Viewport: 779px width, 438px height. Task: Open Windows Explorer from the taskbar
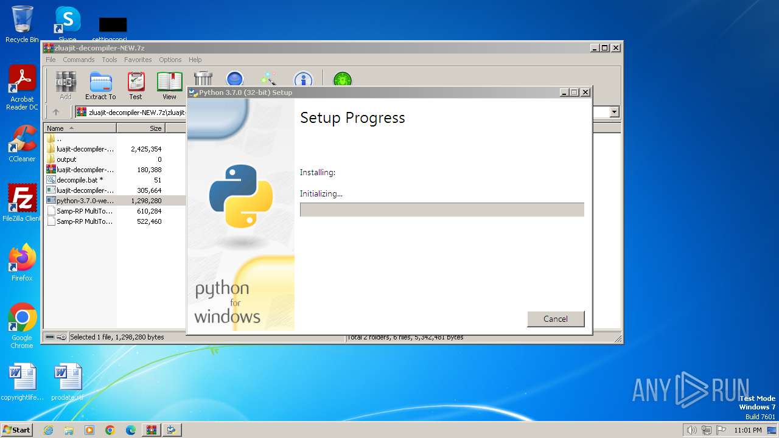[x=69, y=430]
